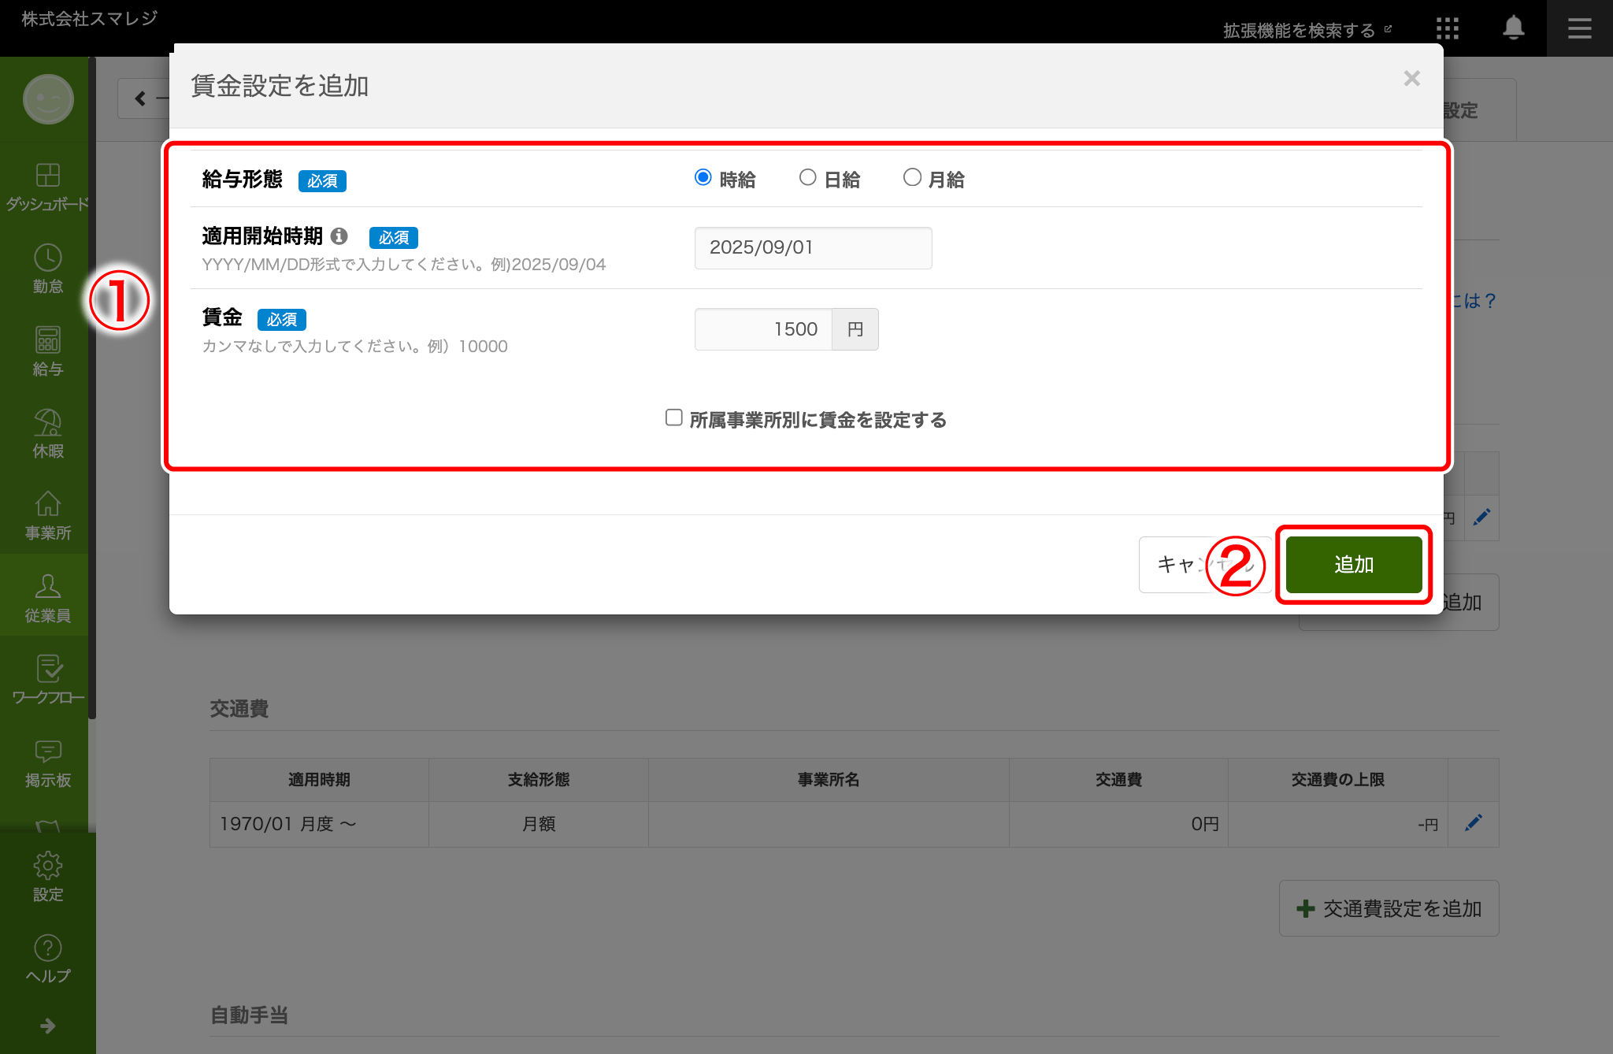Click the info icon beside 適用開始時期

[x=339, y=236]
